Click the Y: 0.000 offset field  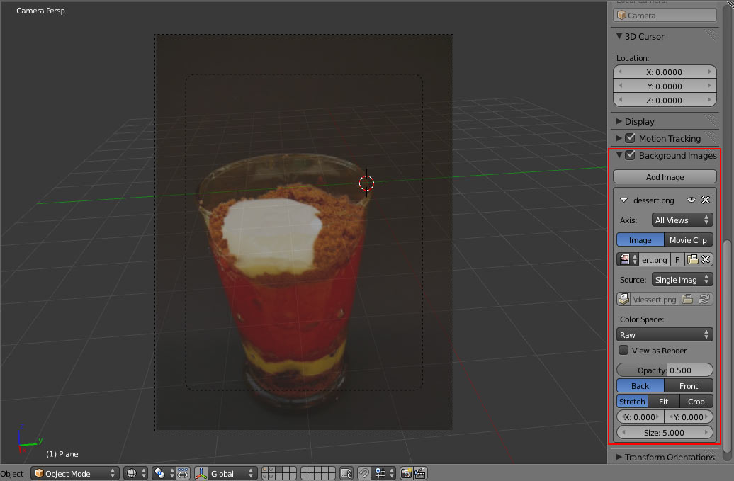click(689, 417)
